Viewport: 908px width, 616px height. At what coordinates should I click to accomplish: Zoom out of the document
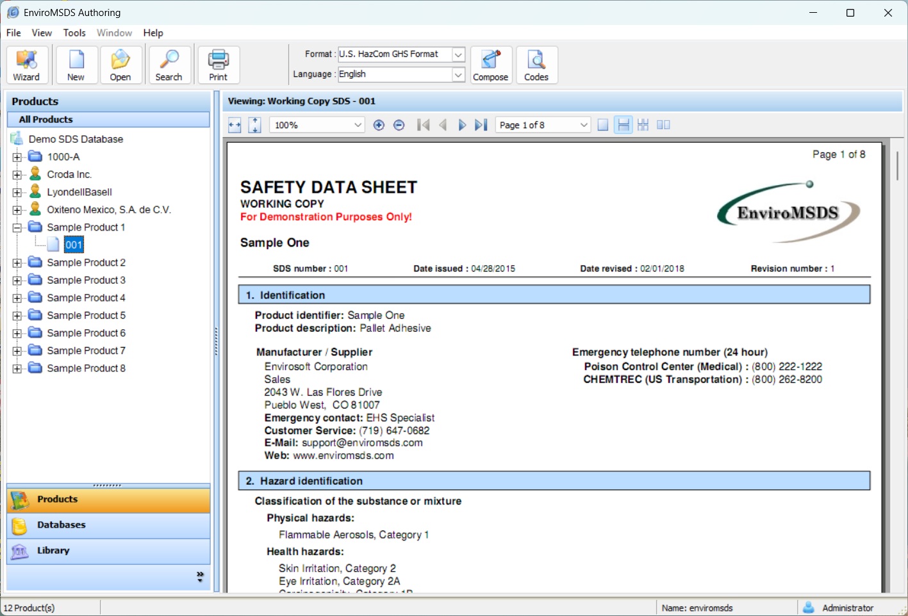point(399,125)
